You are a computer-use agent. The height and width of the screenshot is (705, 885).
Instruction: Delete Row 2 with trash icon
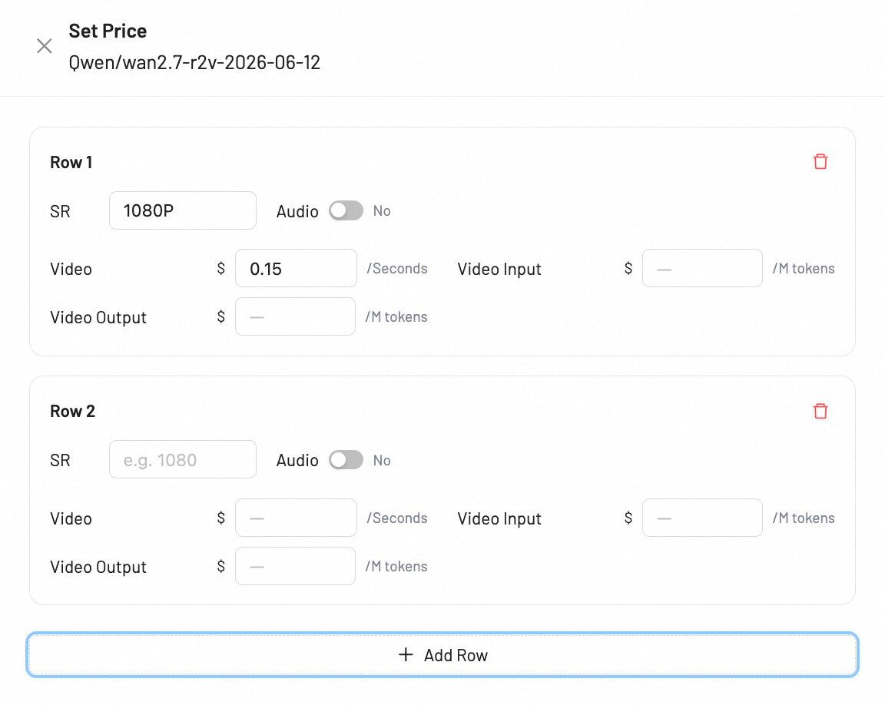pyautogui.click(x=820, y=411)
